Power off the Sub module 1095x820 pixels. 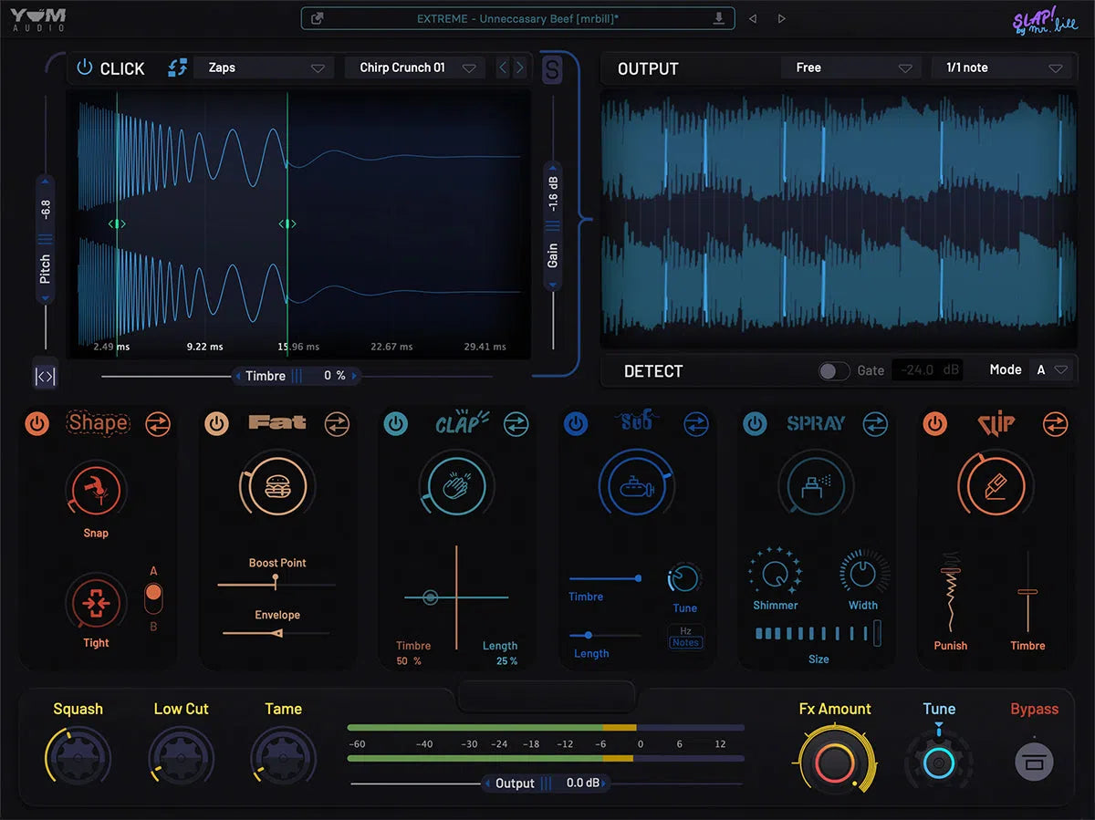point(576,423)
